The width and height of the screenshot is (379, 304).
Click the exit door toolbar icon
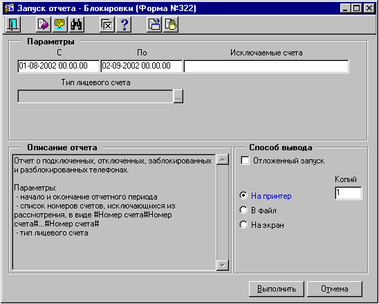[13, 24]
